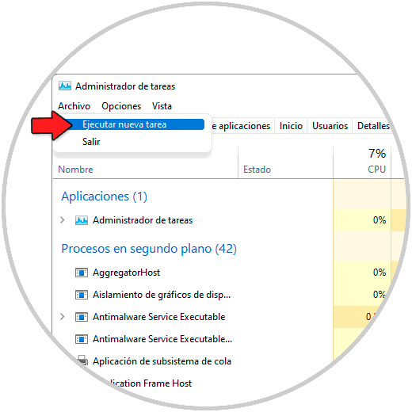
Task: Sort processes by the Nombre column
Action: click(75, 170)
